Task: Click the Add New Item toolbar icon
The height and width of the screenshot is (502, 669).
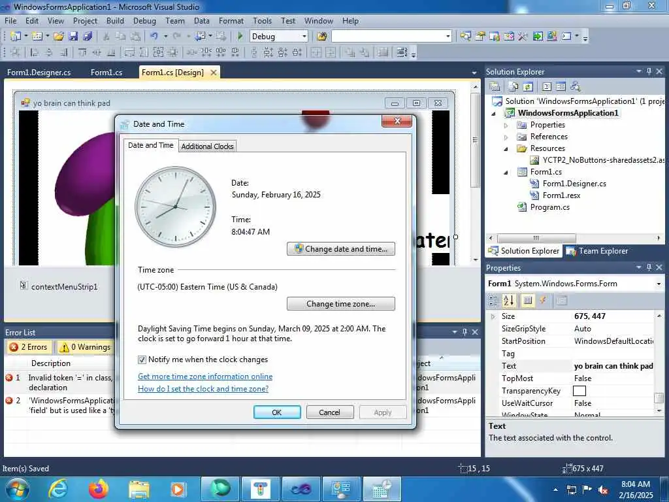Action: (x=37, y=37)
